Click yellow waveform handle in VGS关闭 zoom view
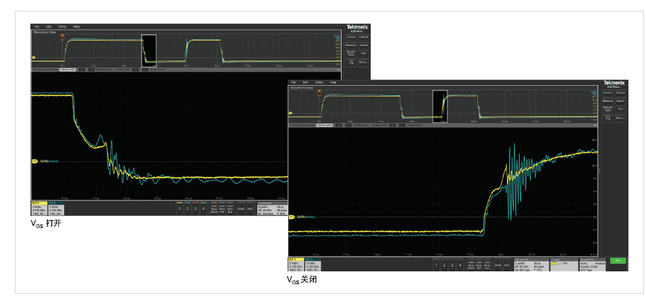The width and height of the screenshot is (646, 297). (290, 217)
